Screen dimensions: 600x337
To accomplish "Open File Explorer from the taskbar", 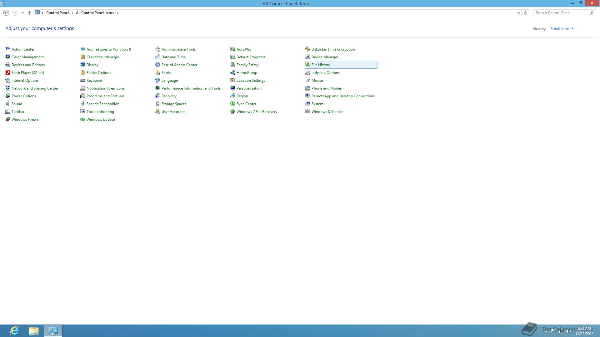I will (34, 331).
